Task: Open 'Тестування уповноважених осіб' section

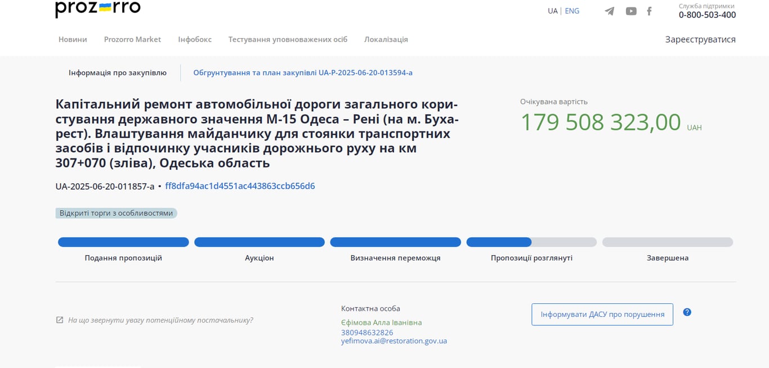Action: point(288,39)
